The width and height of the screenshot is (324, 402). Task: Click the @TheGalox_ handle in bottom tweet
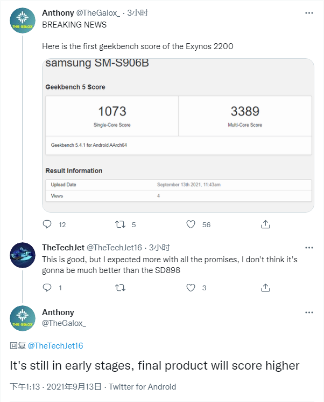pos(64,323)
